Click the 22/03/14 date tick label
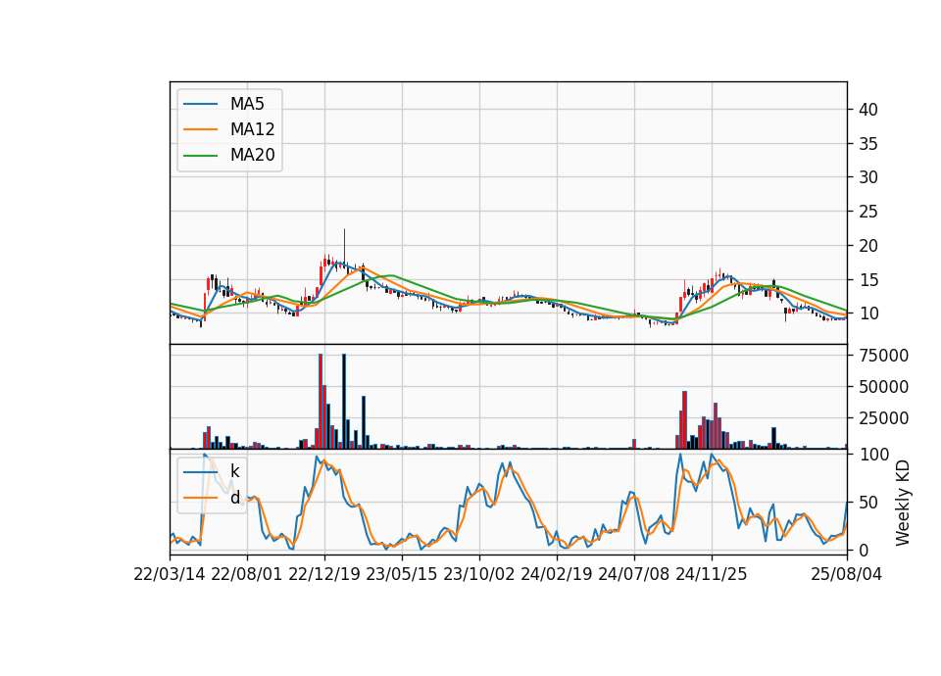 click(170, 575)
